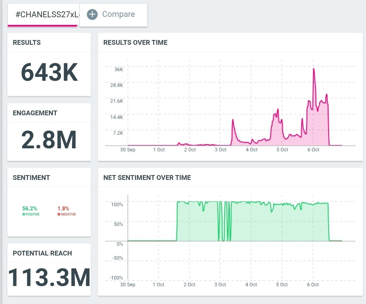Click the red negative face icon
The image size is (366, 304).
[x=59, y=214]
